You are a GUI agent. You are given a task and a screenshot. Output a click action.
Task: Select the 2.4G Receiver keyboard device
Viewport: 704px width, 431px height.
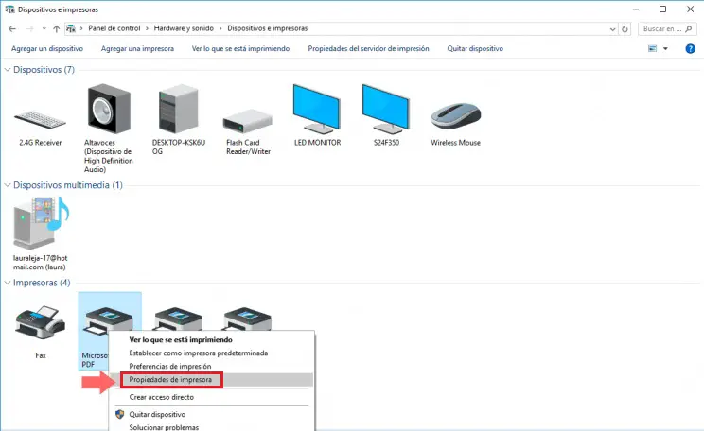pyautogui.click(x=40, y=119)
